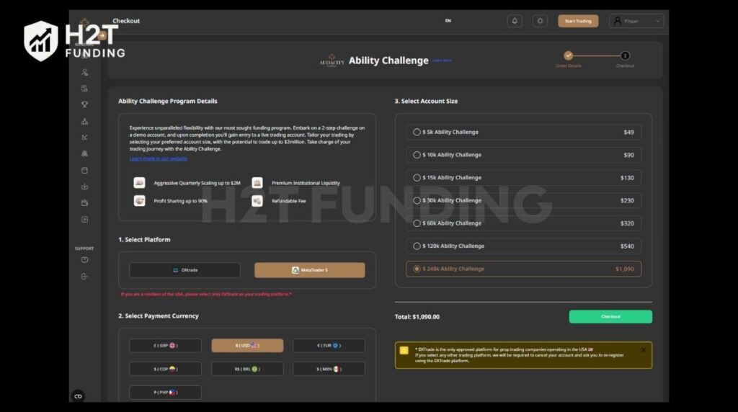
Task: Click the Start Trading button
Action: click(x=578, y=21)
